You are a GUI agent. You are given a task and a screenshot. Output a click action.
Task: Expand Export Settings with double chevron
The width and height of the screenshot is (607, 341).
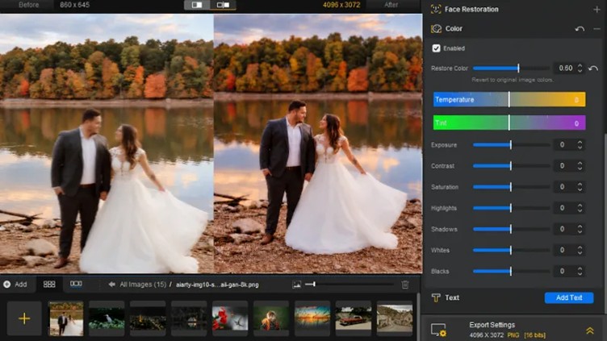[589, 331]
